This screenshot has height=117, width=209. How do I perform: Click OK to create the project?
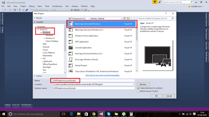tap(156, 96)
